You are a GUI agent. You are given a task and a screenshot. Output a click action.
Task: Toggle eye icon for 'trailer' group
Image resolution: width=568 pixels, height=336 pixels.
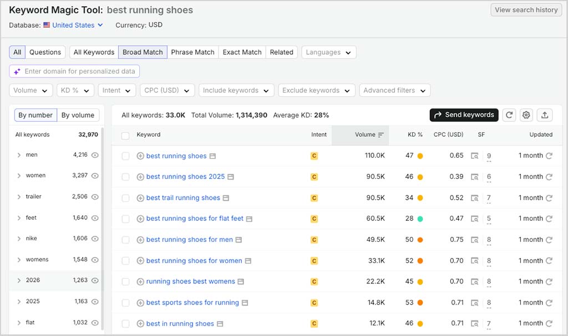point(95,197)
